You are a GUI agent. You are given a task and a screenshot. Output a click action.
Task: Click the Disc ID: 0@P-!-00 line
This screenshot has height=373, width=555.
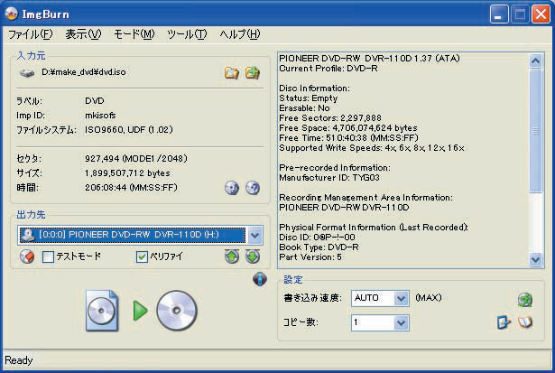click(317, 237)
